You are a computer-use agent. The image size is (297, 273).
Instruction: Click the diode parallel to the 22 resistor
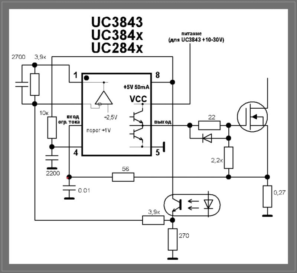pos(207,138)
